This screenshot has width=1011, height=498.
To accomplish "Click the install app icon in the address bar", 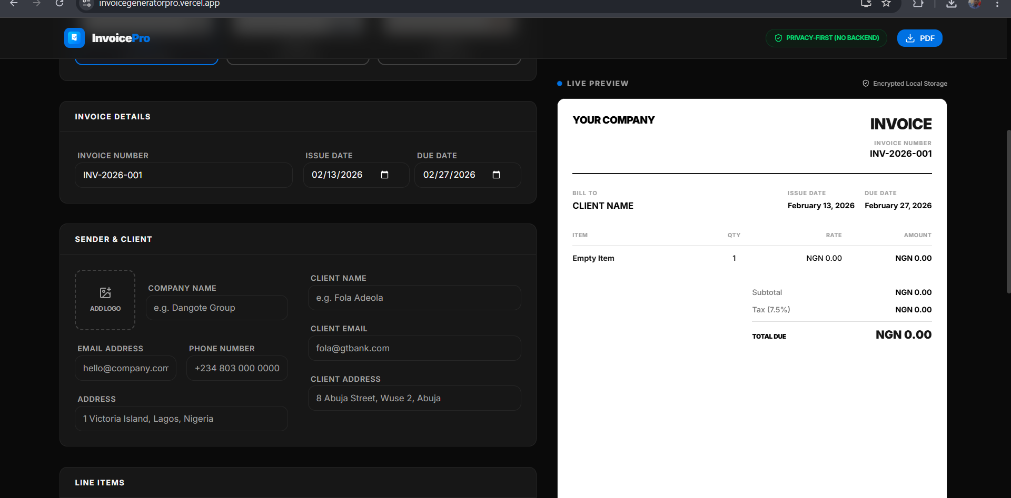I will [866, 4].
